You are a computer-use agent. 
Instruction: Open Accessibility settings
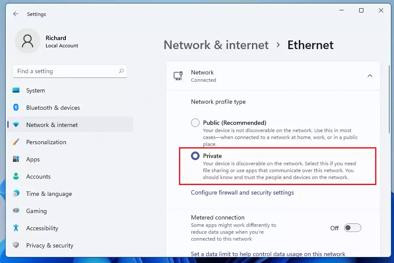tap(42, 228)
